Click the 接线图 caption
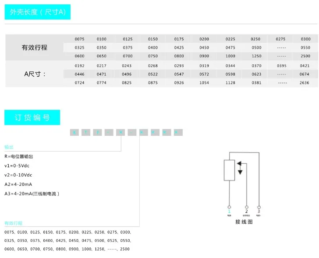 pos(244,222)
